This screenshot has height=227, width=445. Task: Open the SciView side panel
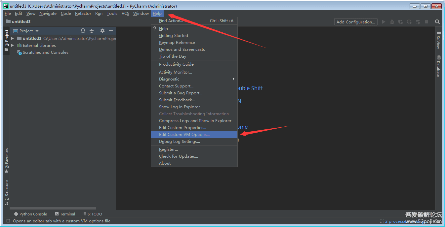(x=439, y=40)
